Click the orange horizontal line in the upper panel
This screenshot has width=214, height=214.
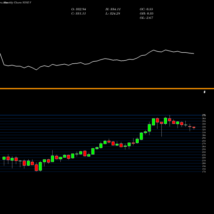click(x=107, y=89)
